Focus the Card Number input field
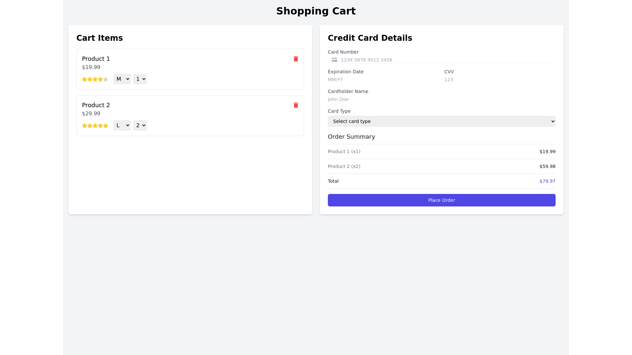The image size is (632, 355). tap(444, 60)
